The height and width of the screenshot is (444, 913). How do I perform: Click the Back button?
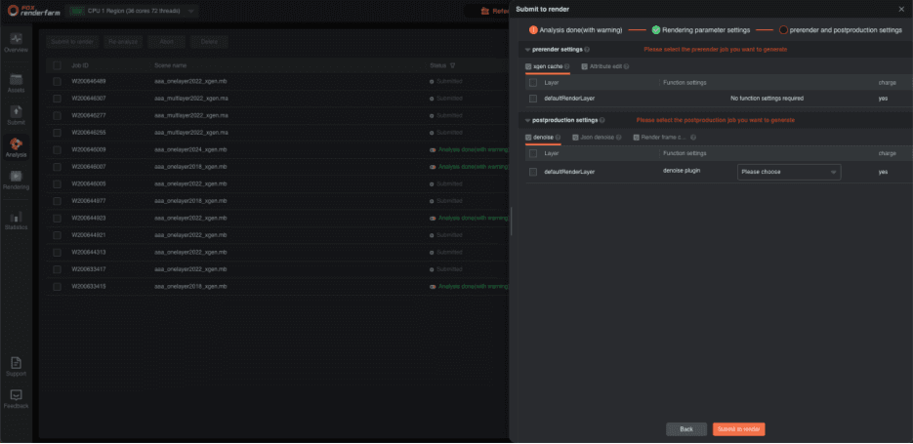coord(685,429)
